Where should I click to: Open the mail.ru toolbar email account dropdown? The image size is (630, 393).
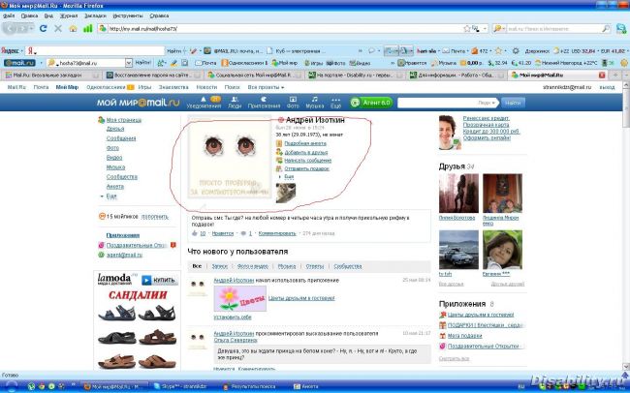pos(129,63)
